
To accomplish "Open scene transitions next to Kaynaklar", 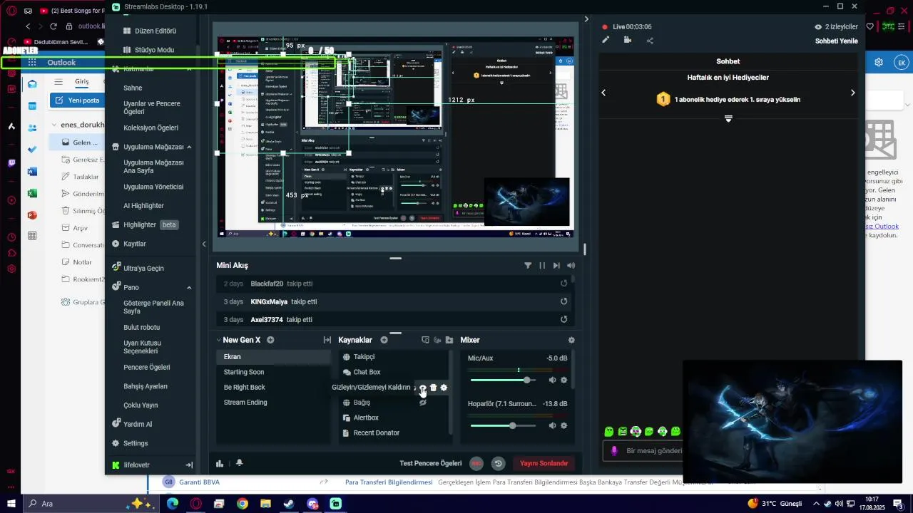I will tap(327, 340).
